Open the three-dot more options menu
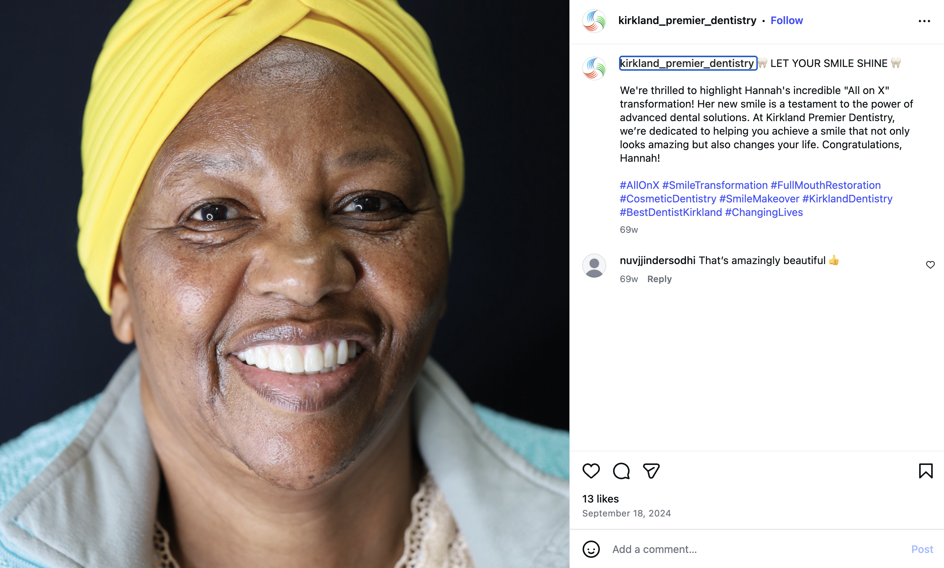The image size is (944, 568). 924,21
